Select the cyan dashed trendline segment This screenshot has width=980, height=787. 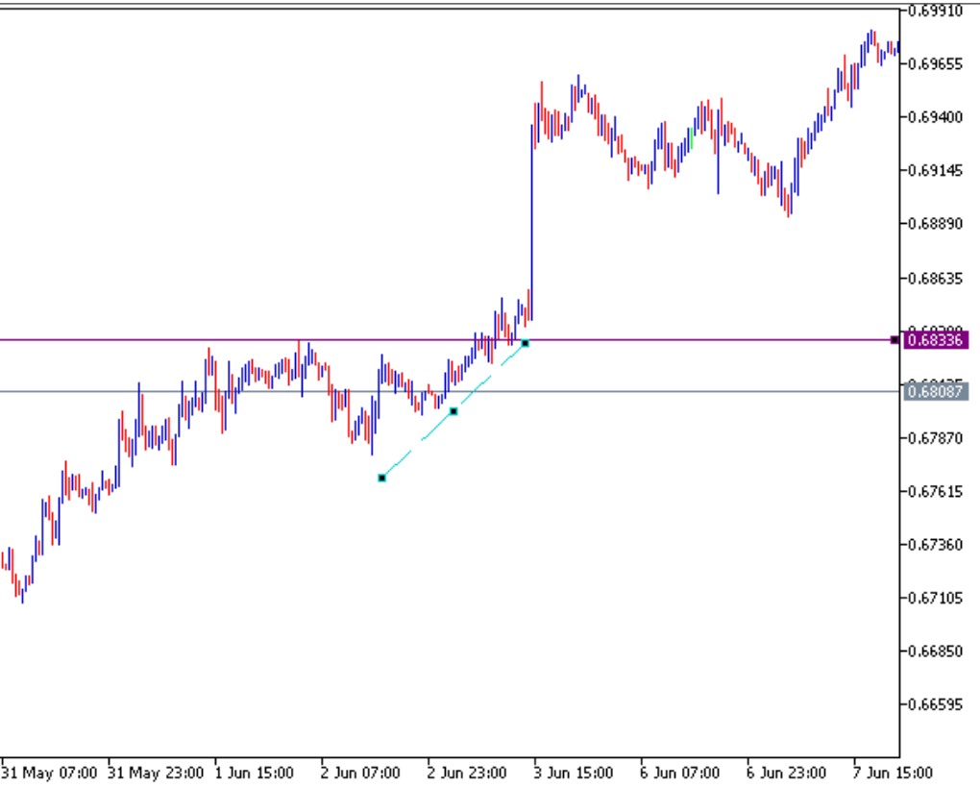point(418,445)
